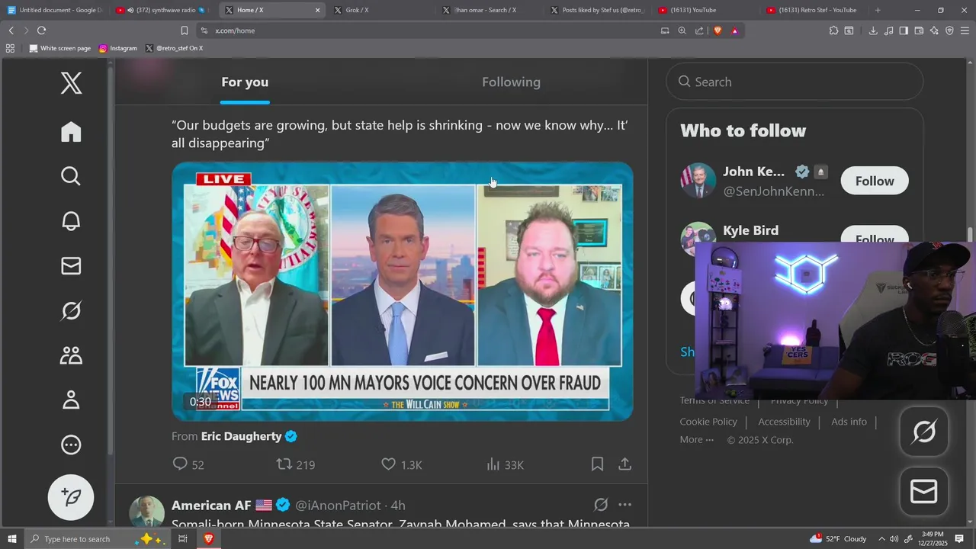The width and height of the screenshot is (976, 549).
Task: Switch to the Following tab
Action: tap(511, 82)
